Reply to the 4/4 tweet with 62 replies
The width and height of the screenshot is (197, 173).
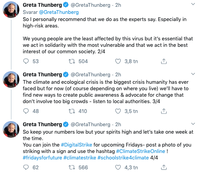26,167
